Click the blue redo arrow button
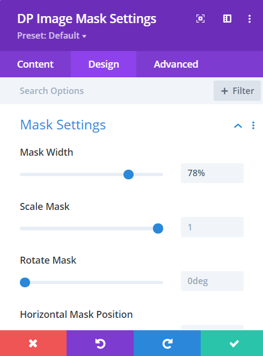 [x=167, y=343]
